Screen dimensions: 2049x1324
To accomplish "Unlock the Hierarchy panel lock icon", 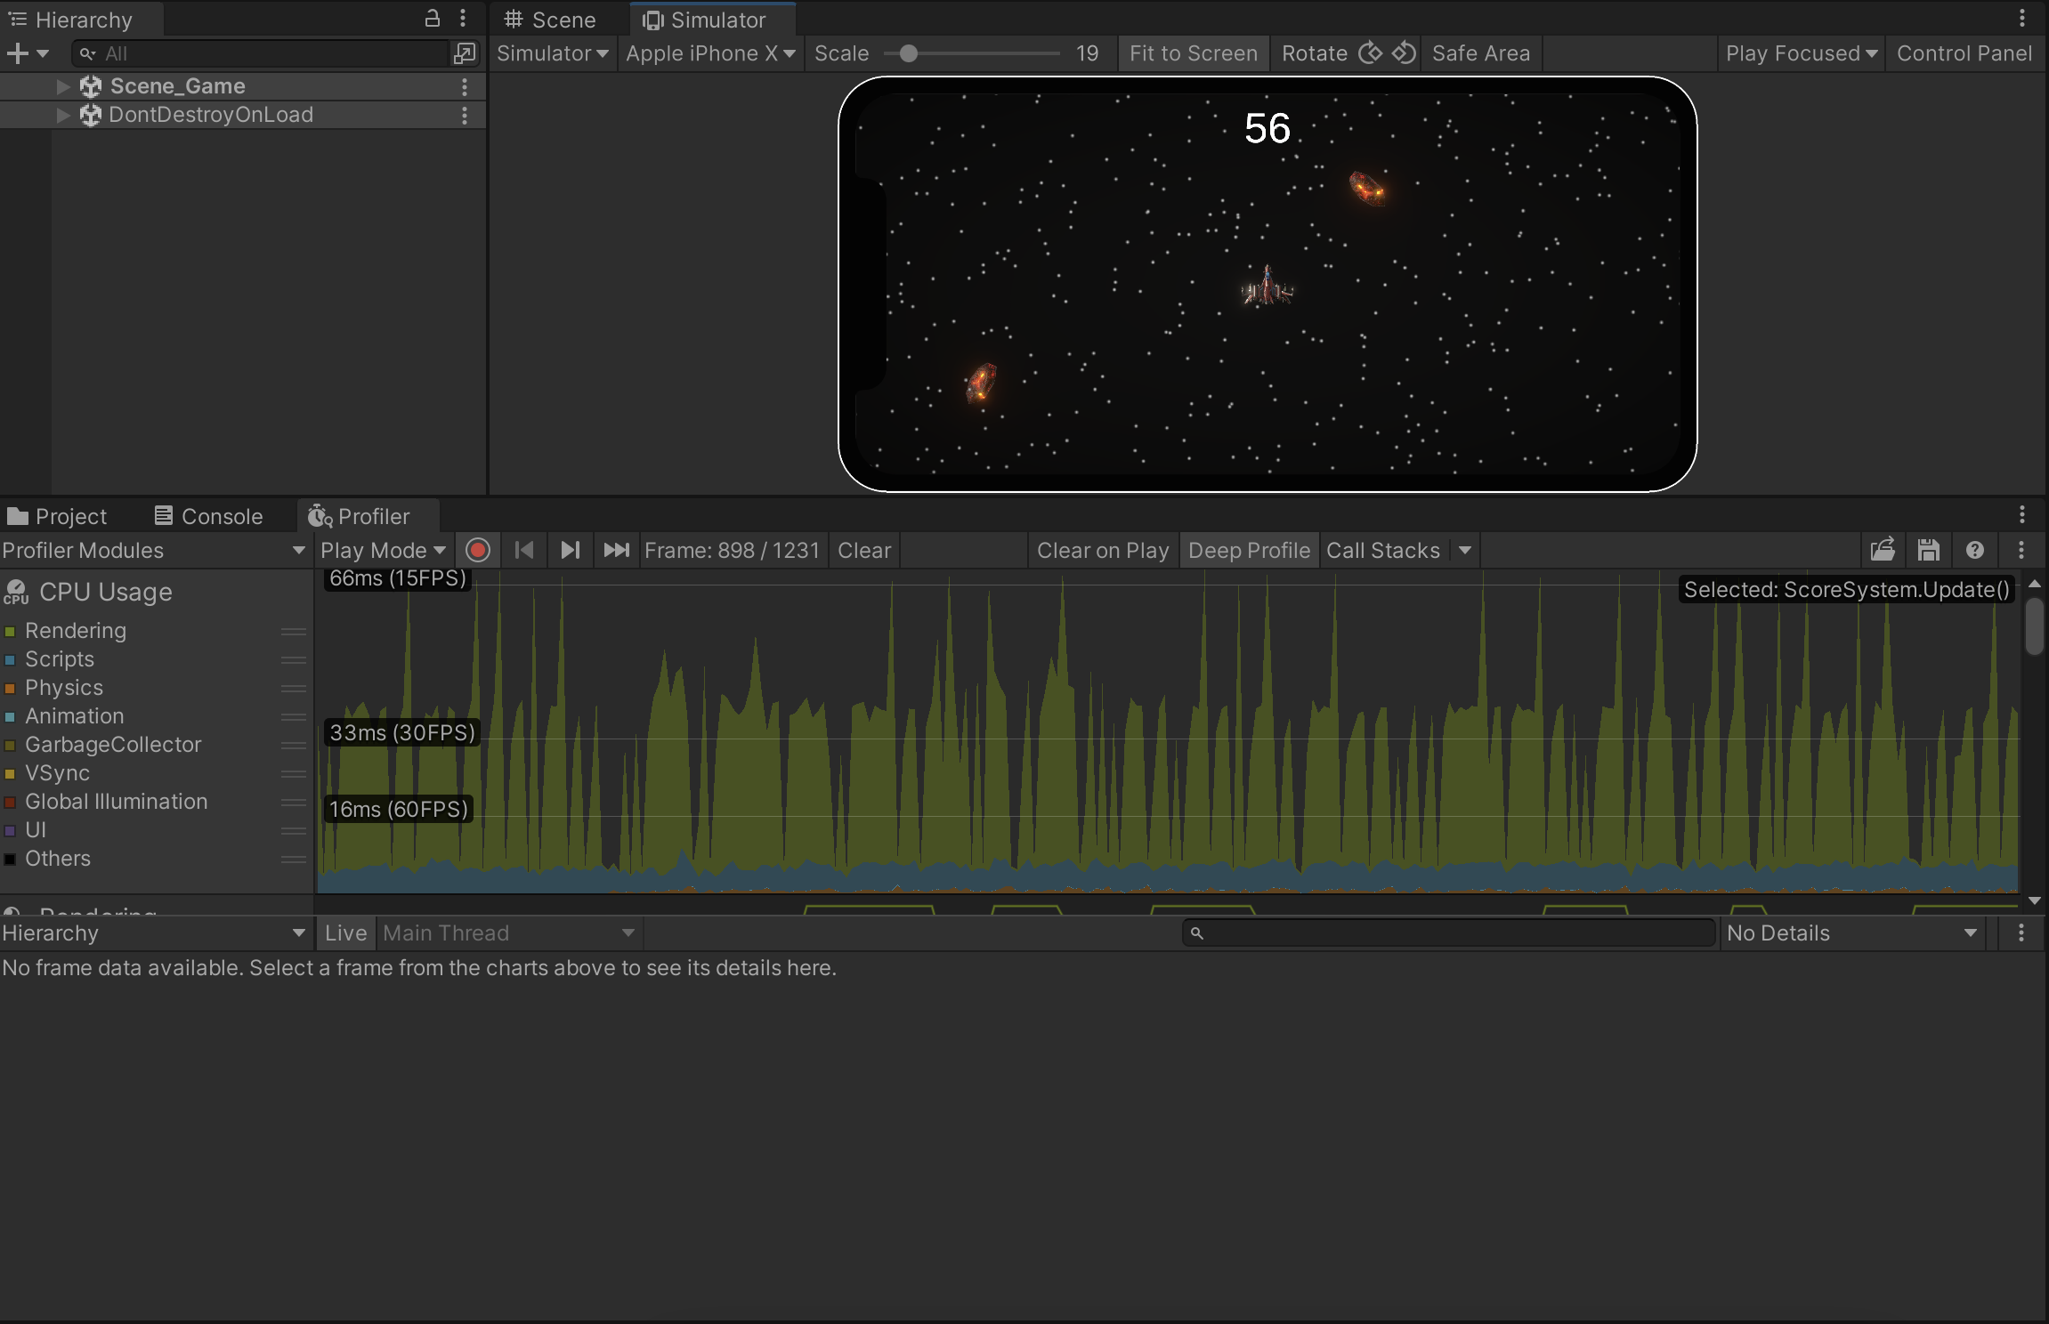I will [x=433, y=18].
